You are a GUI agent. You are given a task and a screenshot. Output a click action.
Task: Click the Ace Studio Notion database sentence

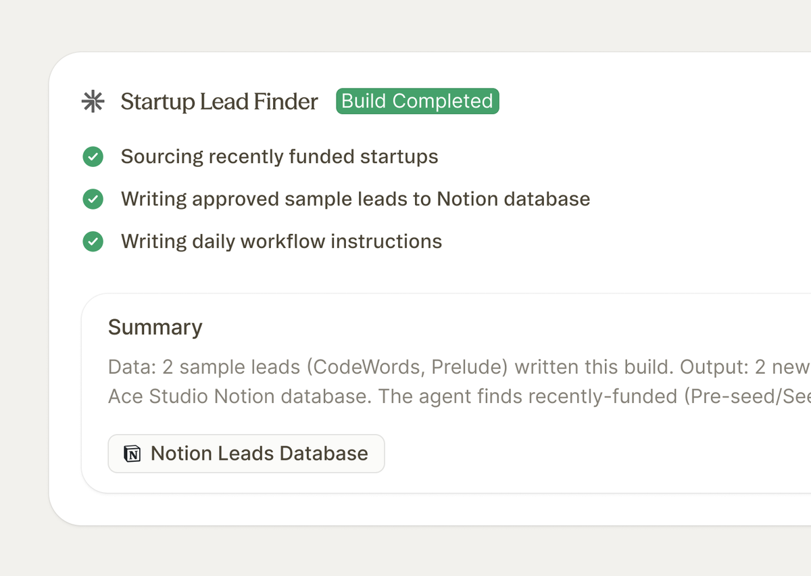(x=239, y=396)
